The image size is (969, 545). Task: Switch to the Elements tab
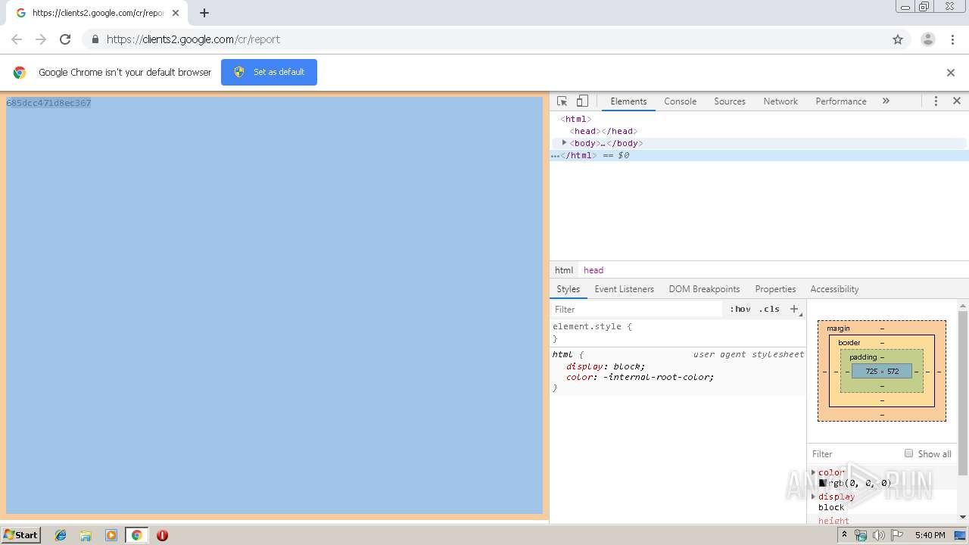tap(628, 101)
